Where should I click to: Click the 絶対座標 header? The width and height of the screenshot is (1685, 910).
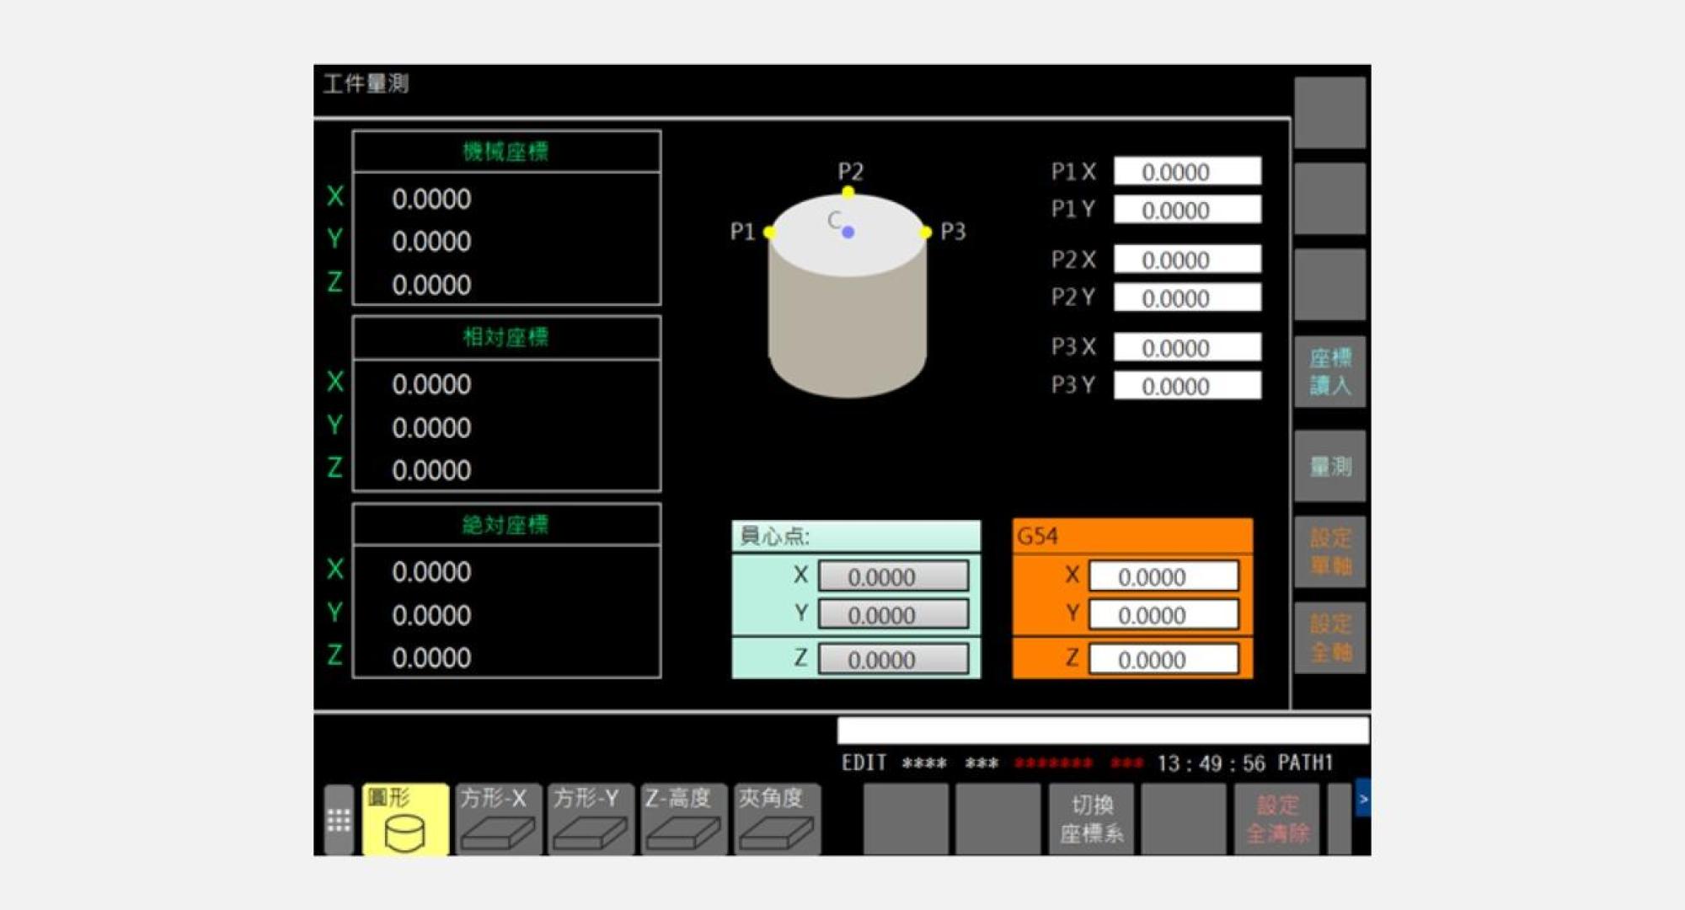click(x=506, y=525)
